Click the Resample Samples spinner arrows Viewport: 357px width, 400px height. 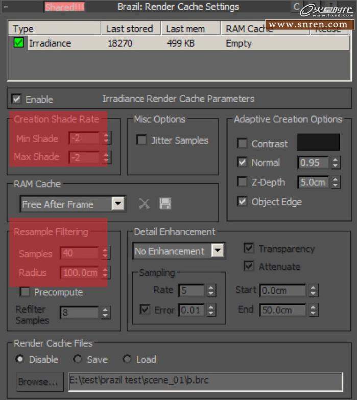(105, 253)
